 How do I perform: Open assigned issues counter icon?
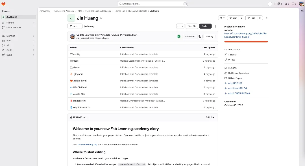point(280,4)
